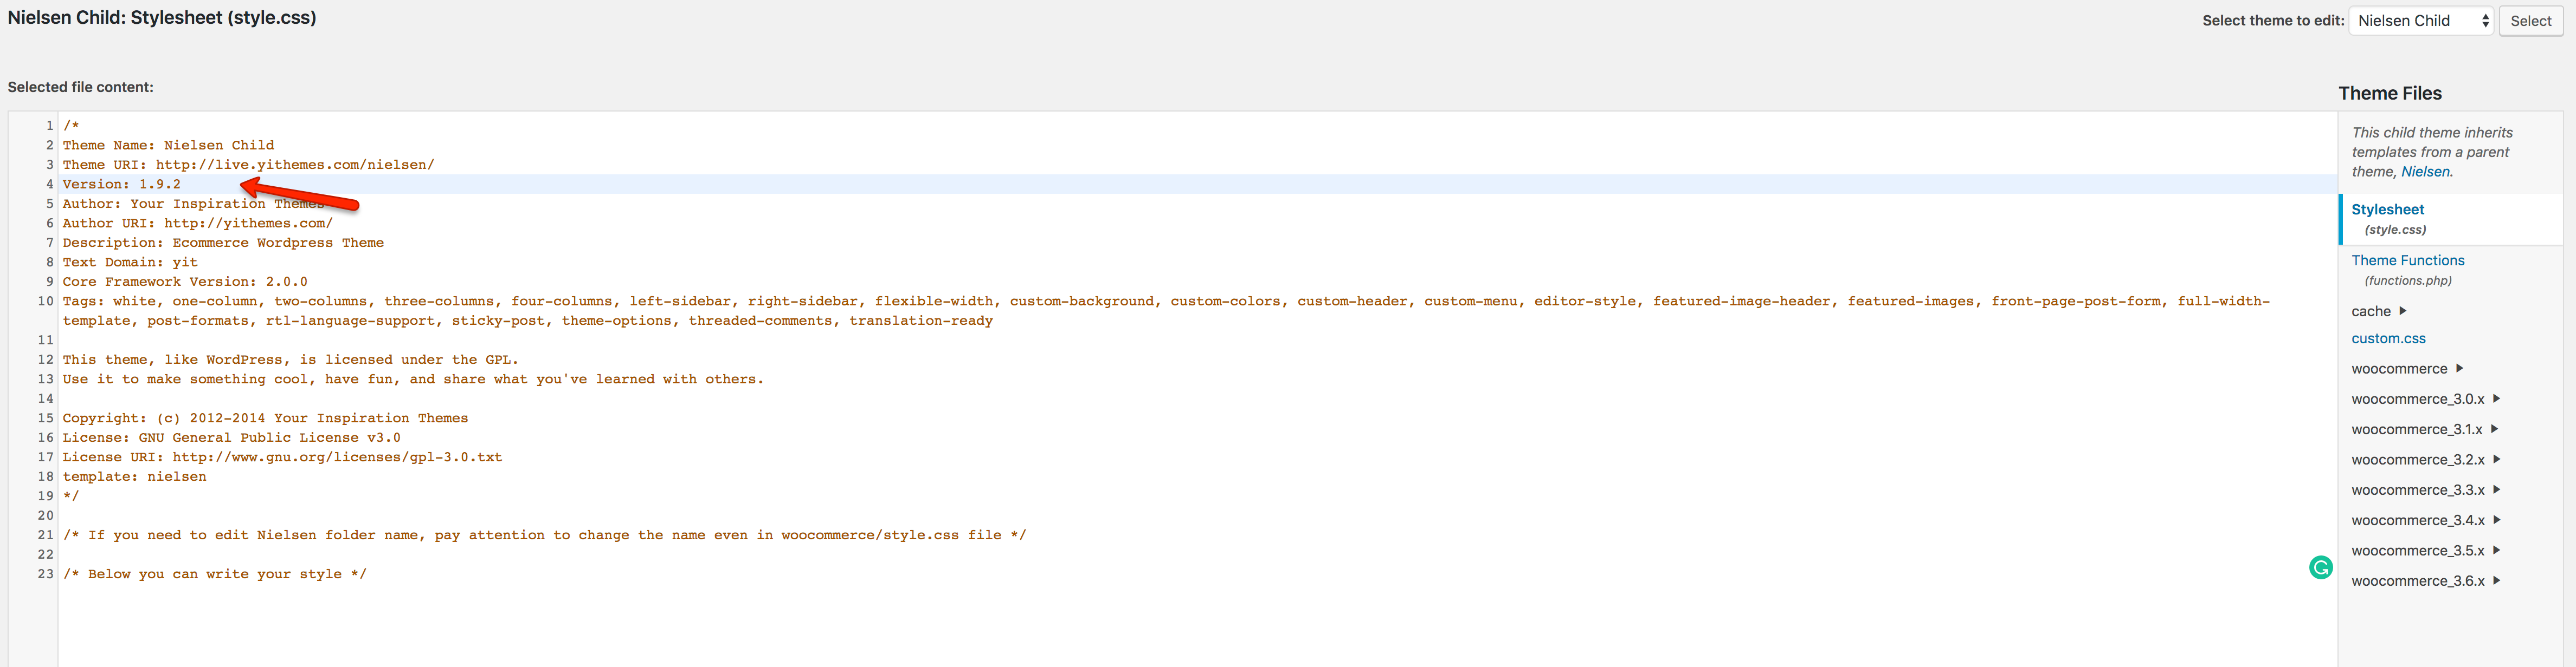Click line number 21 in gutter
The height and width of the screenshot is (667, 2576).
(45, 535)
